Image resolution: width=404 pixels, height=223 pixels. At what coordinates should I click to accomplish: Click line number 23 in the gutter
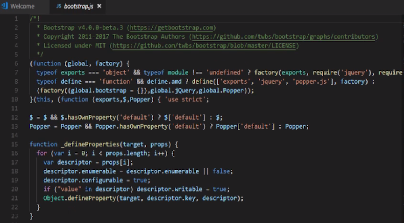[15, 216]
